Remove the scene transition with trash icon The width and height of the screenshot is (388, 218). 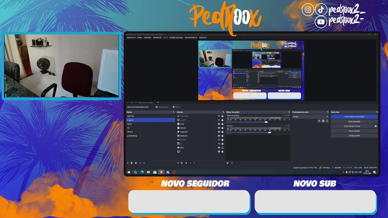tap(323, 121)
